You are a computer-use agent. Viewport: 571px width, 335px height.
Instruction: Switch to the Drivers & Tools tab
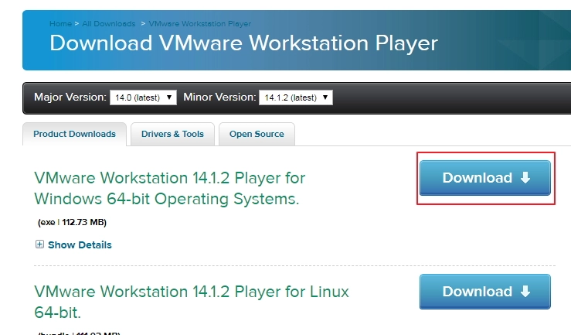[172, 134]
